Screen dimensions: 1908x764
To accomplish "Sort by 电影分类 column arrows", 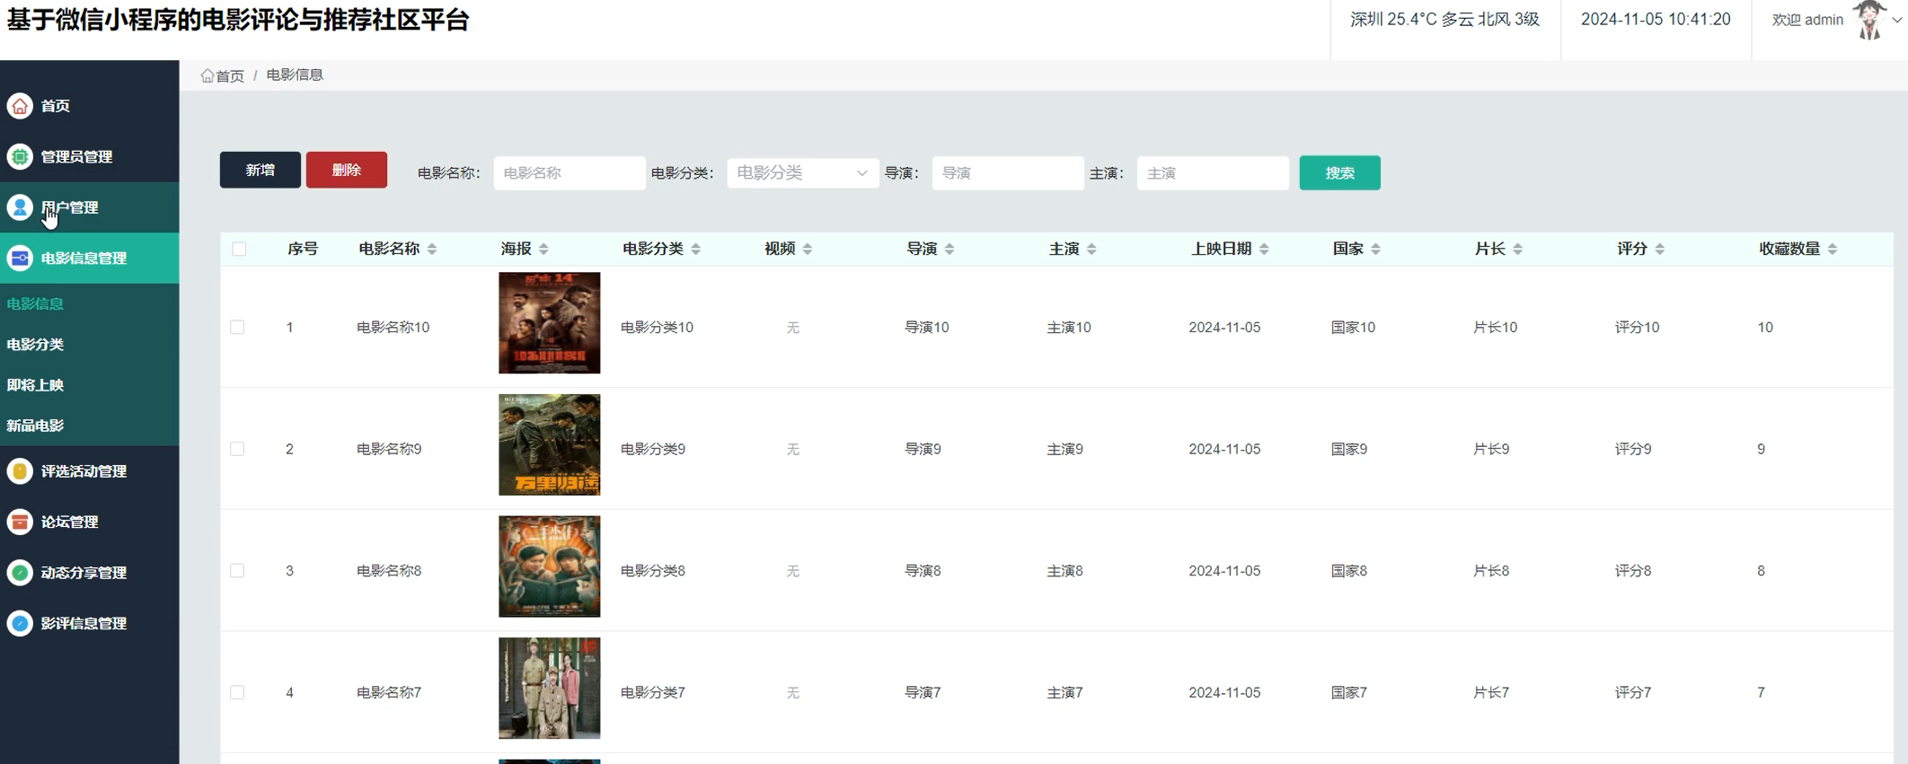I will [x=696, y=249].
